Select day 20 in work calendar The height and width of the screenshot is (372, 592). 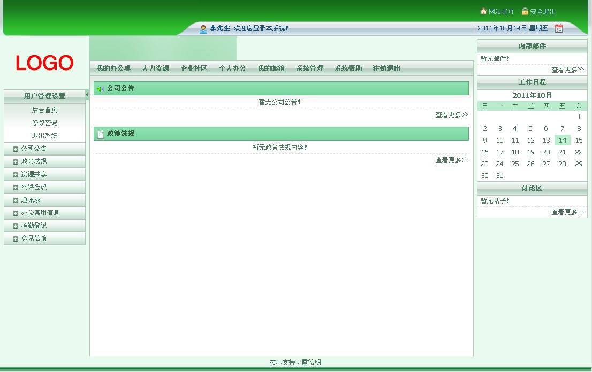(x=546, y=152)
